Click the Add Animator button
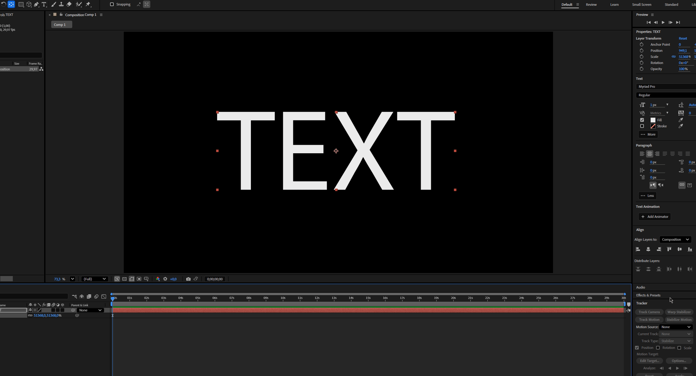Viewport: 696px width, 376px height. pyautogui.click(x=655, y=217)
